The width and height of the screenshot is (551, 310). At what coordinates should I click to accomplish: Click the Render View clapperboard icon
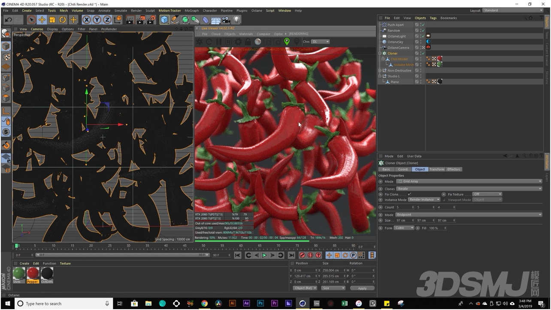coord(130,20)
